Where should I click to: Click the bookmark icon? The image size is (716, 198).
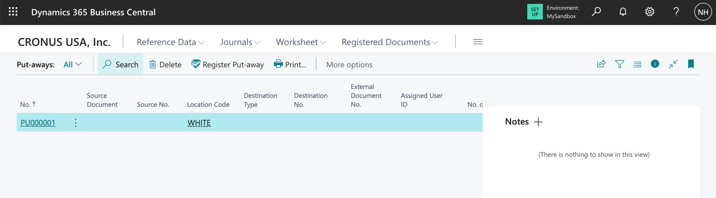[691, 64]
